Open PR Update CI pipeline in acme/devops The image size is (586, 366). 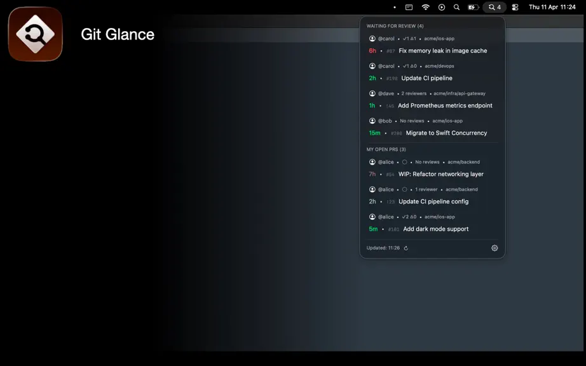pos(426,78)
